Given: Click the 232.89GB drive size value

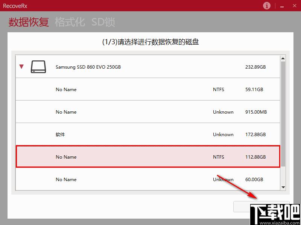Looking at the screenshot, I should tap(255, 67).
